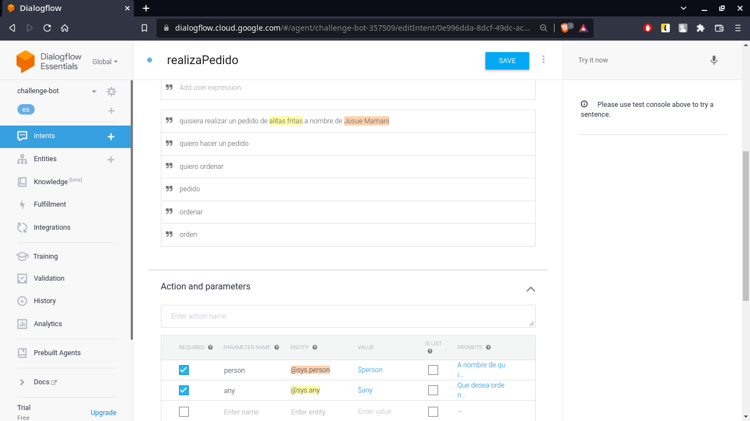This screenshot has height=421, width=750.
Task: Click the Add user expression field
Action: point(348,88)
